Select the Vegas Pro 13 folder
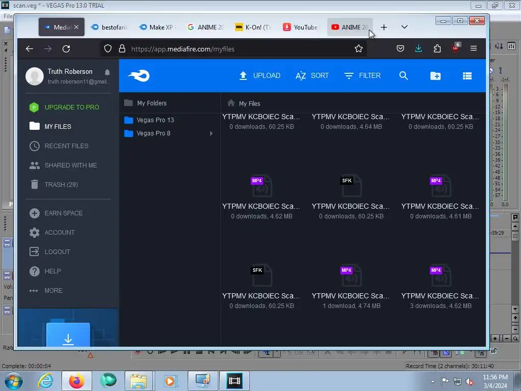Viewport: 521px width, 391px height. coord(149,120)
